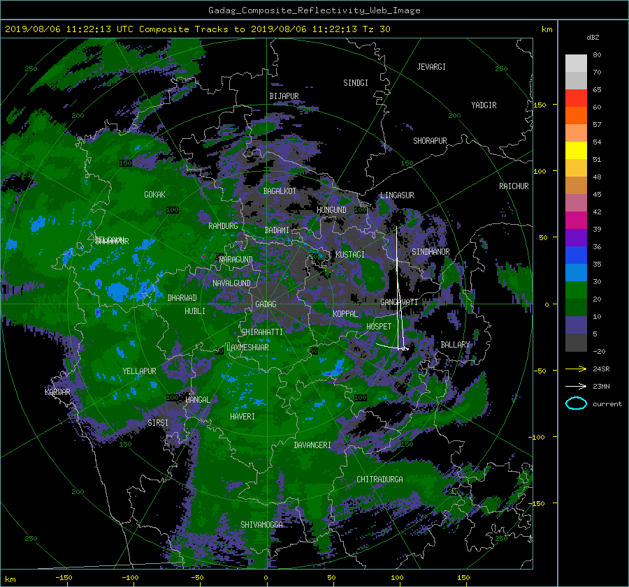Click the RAMDURG city label
The image size is (629, 587).
click(x=223, y=226)
